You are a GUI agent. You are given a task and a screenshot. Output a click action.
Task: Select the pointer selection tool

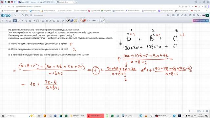[x=3, y=21]
